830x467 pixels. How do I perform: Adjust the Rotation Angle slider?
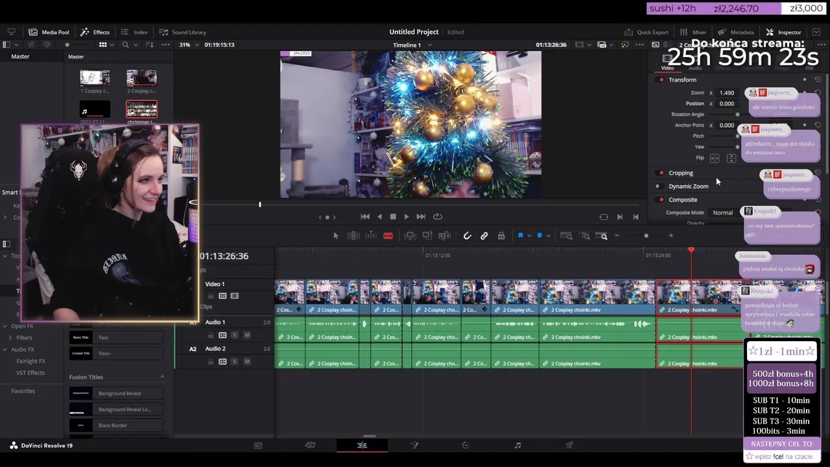click(737, 114)
